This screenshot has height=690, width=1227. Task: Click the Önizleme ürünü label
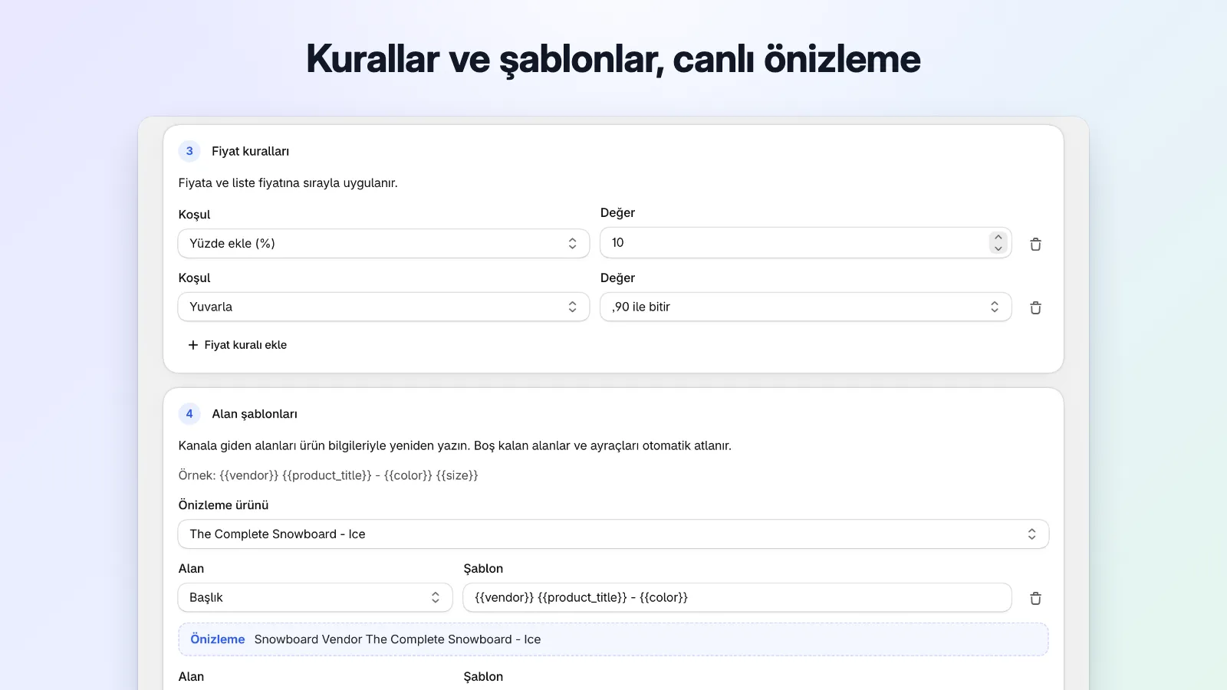(224, 505)
